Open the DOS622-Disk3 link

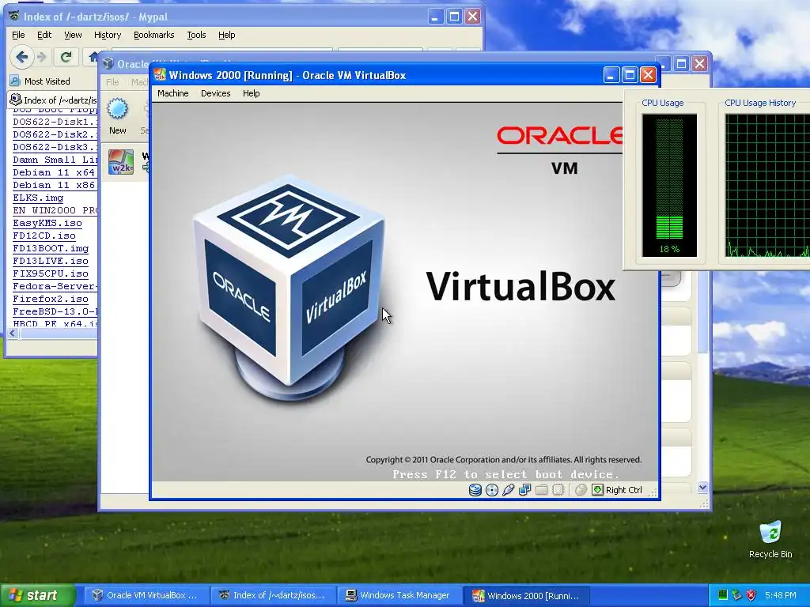click(x=55, y=147)
